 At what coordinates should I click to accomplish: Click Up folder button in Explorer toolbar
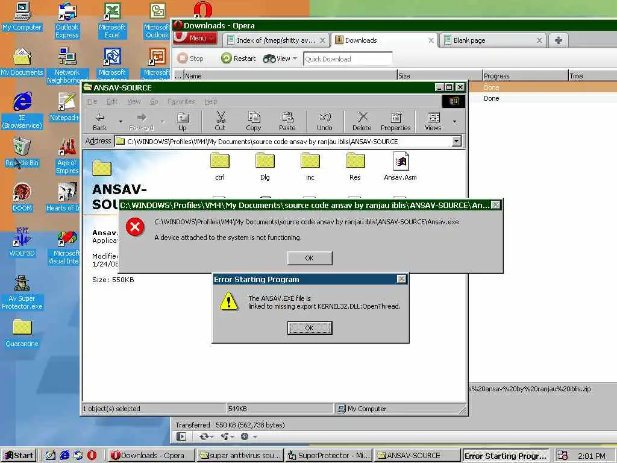(183, 121)
